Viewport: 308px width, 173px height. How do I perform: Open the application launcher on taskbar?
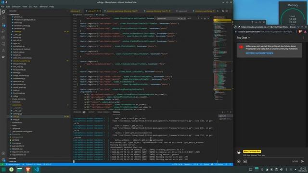point(3,170)
